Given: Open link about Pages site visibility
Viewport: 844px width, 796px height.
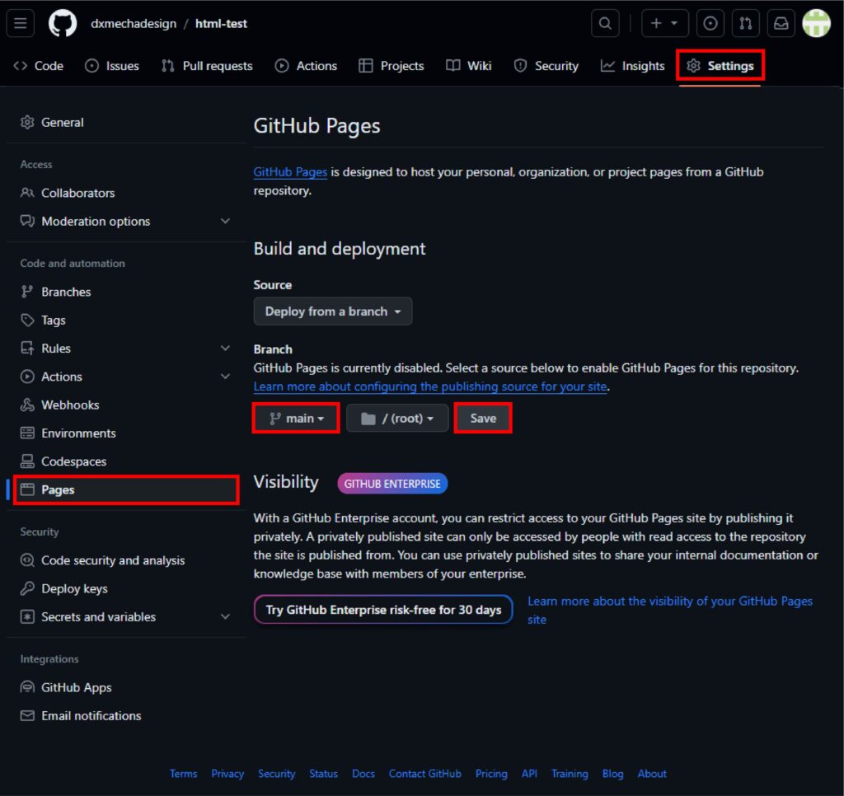Looking at the screenshot, I should click(x=669, y=610).
